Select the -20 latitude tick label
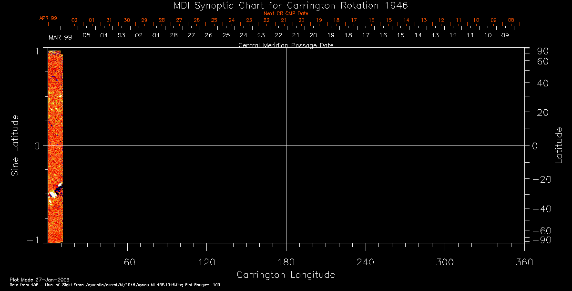 click(x=542, y=179)
